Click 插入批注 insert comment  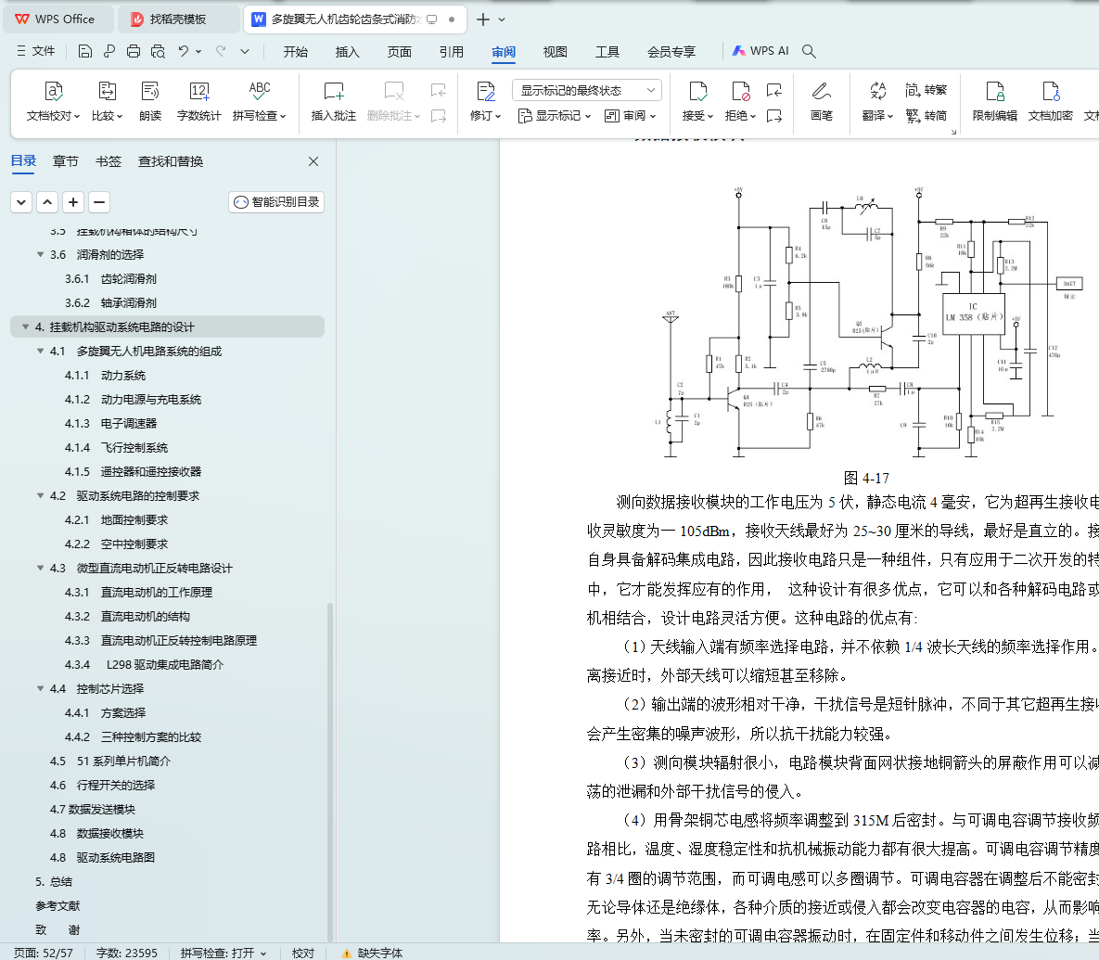point(334,102)
